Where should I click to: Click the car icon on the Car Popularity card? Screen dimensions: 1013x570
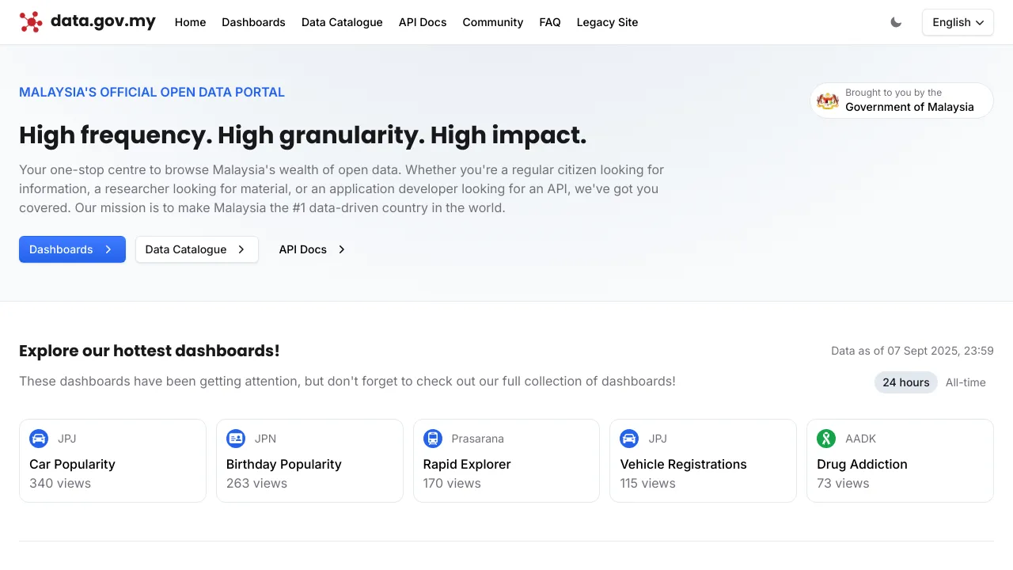[39, 439]
